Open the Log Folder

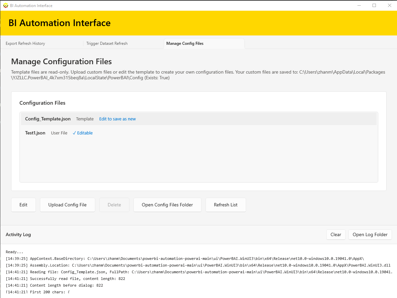pyautogui.click(x=370, y=234)
